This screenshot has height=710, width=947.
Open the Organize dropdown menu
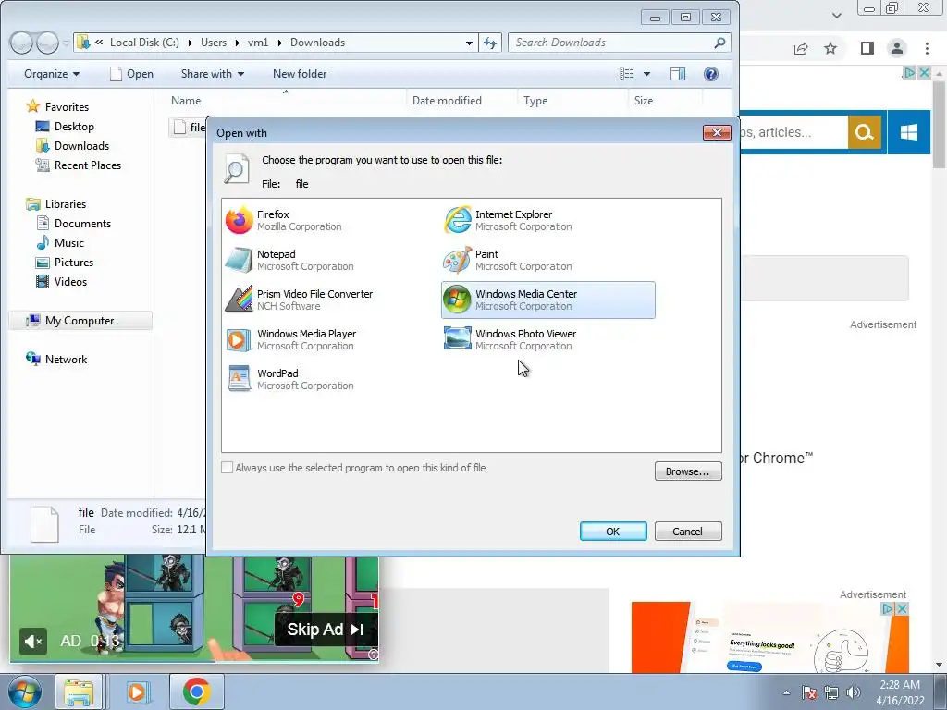tap(52, 74)
